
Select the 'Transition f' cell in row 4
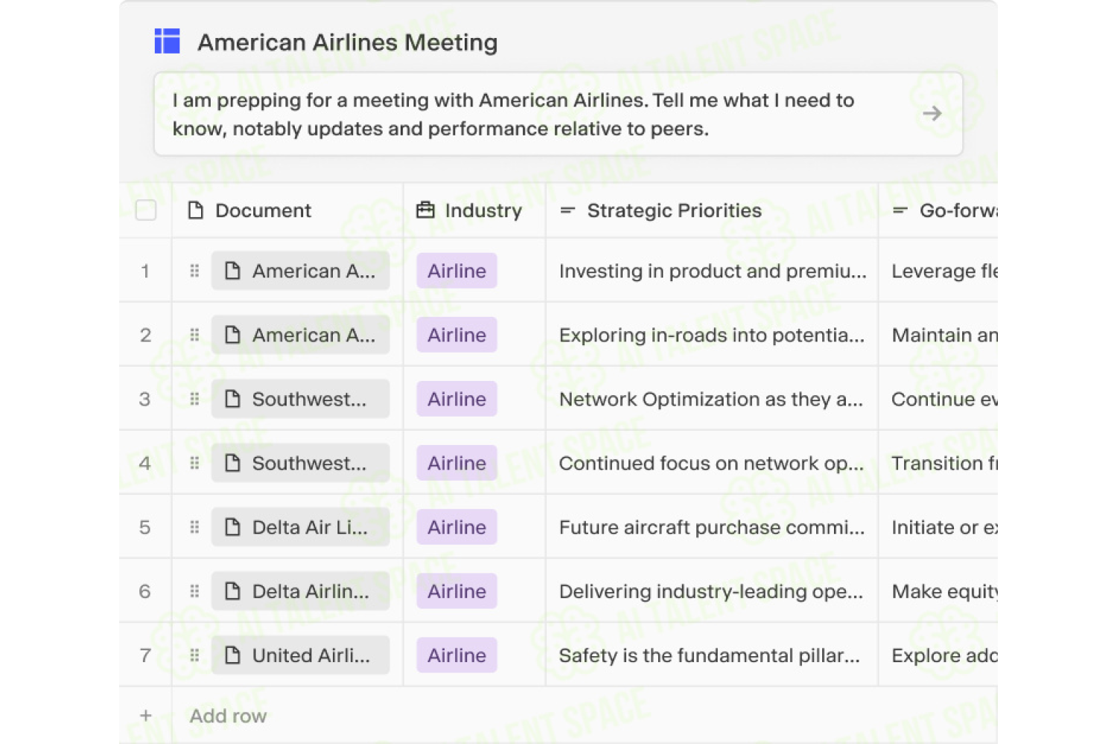click(938, 463)
